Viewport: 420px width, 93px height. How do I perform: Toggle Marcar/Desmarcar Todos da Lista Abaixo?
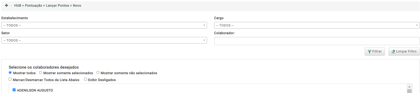10,79
